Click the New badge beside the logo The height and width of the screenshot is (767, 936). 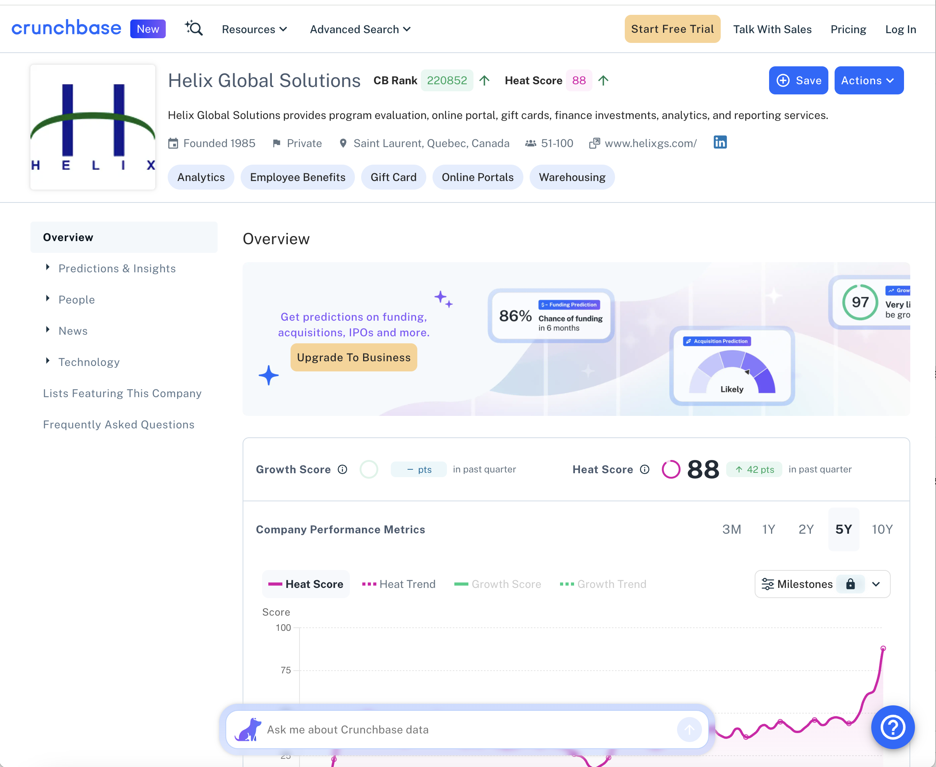[147, 29]
